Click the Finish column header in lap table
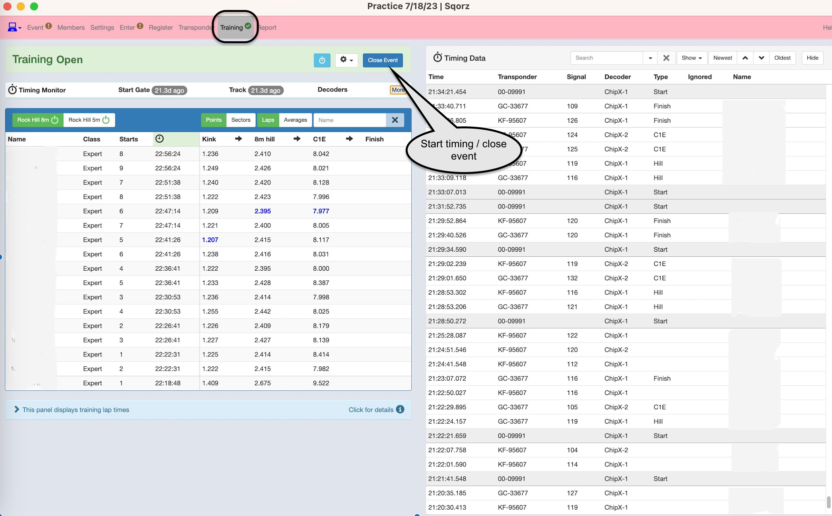The height and width of the screenshot is (516, 832). pyautogui.click(x=374, y=139)
